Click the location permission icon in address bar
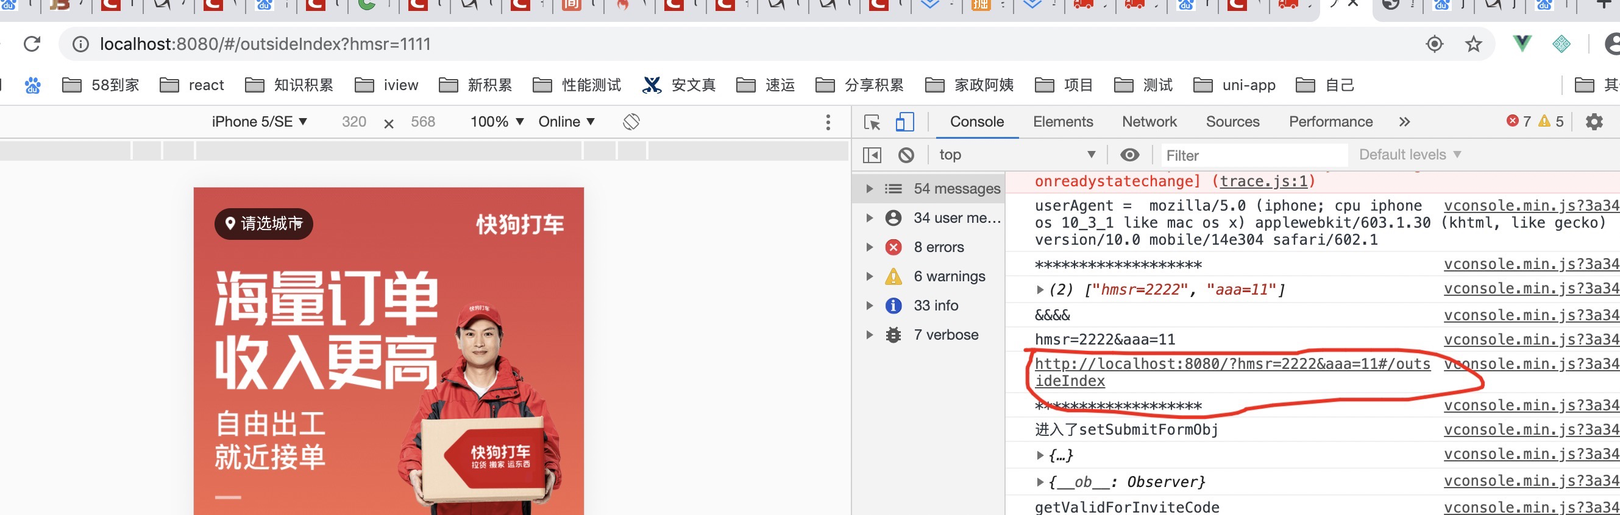The height and width of the screenshot is (515, 1620). [1435, 44]
